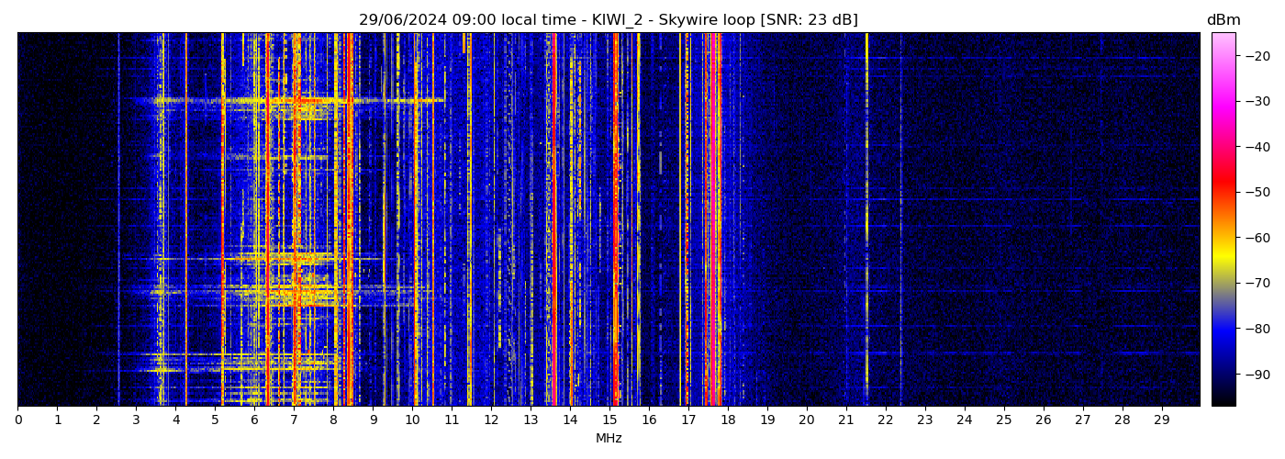
Task: Click the 29 MHz tick label
Action: (x=1161, y=420)
